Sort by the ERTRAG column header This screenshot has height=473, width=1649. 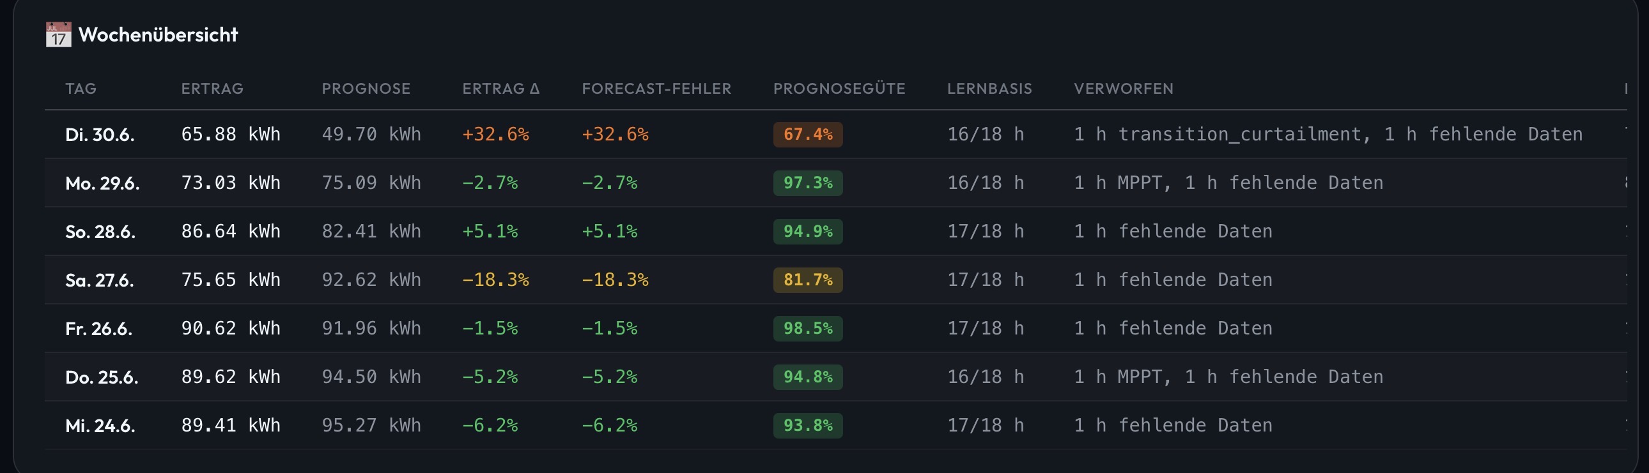click(x=212, y=89)
